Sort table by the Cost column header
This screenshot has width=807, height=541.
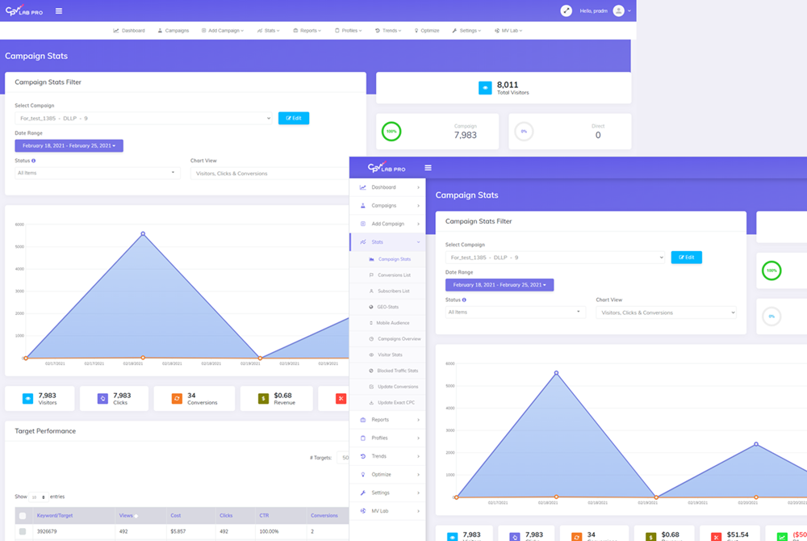pyautogui.click(x=176, y=515)
